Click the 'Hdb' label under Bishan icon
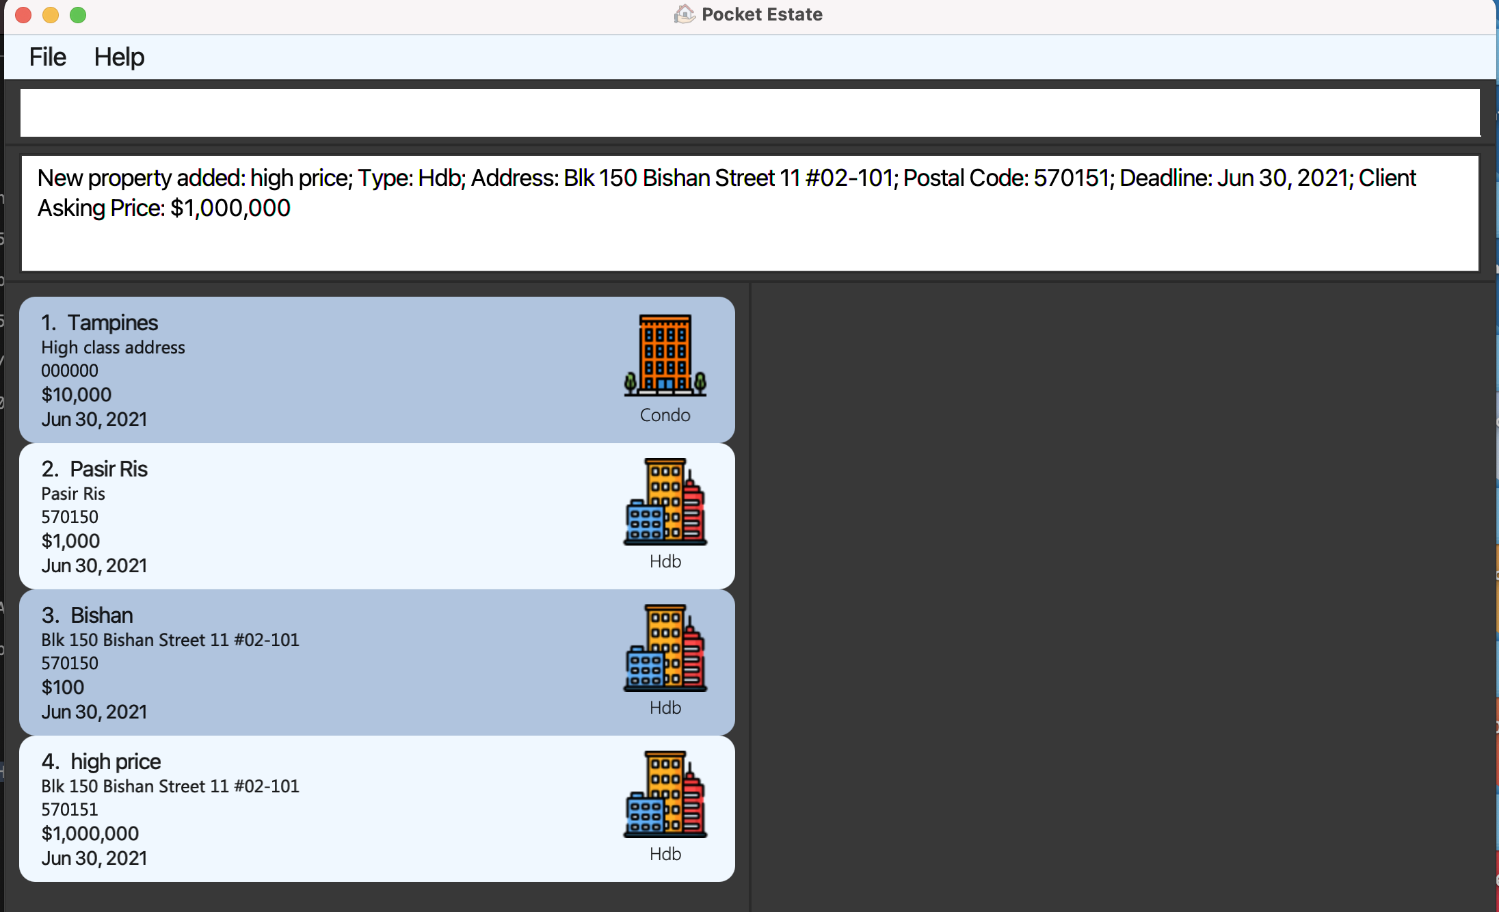Viewport: 1499px width, 912px height. coord(665,708)
